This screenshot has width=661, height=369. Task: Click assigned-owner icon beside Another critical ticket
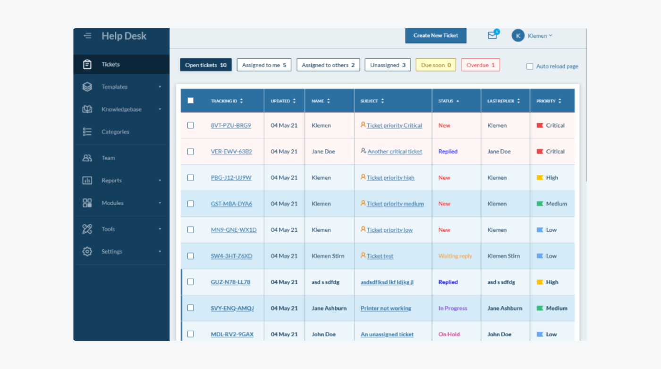click(x=364, y=151)
